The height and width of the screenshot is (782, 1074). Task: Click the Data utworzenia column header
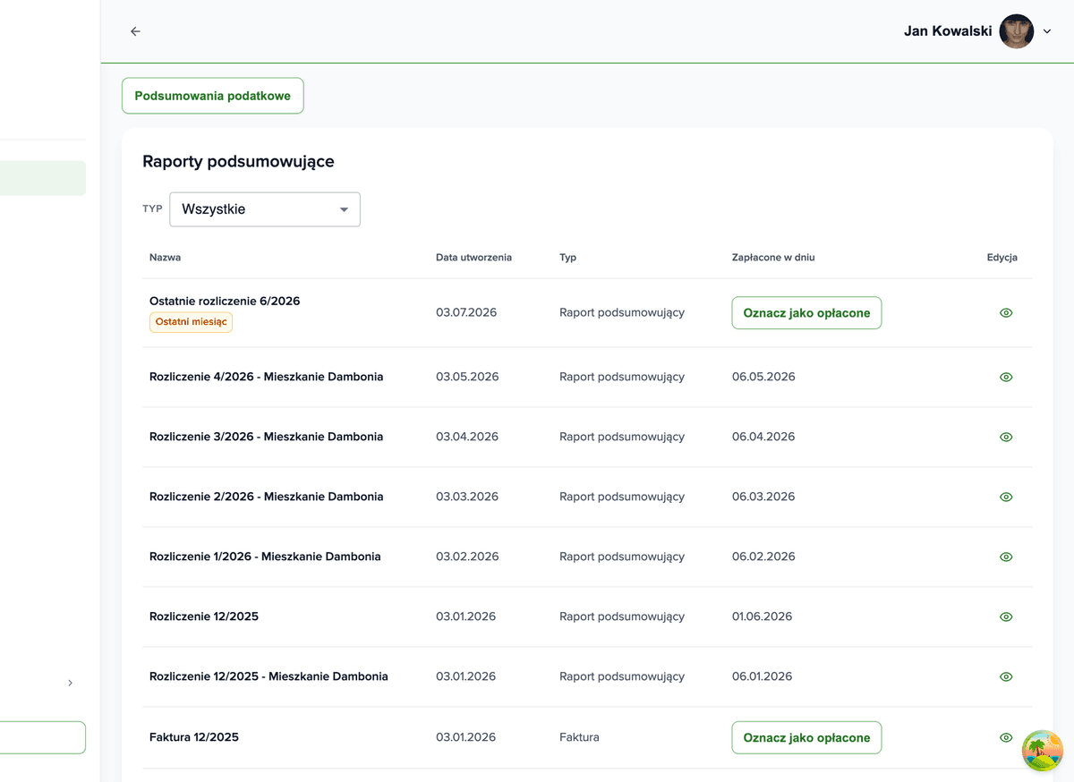coord(473,257)
